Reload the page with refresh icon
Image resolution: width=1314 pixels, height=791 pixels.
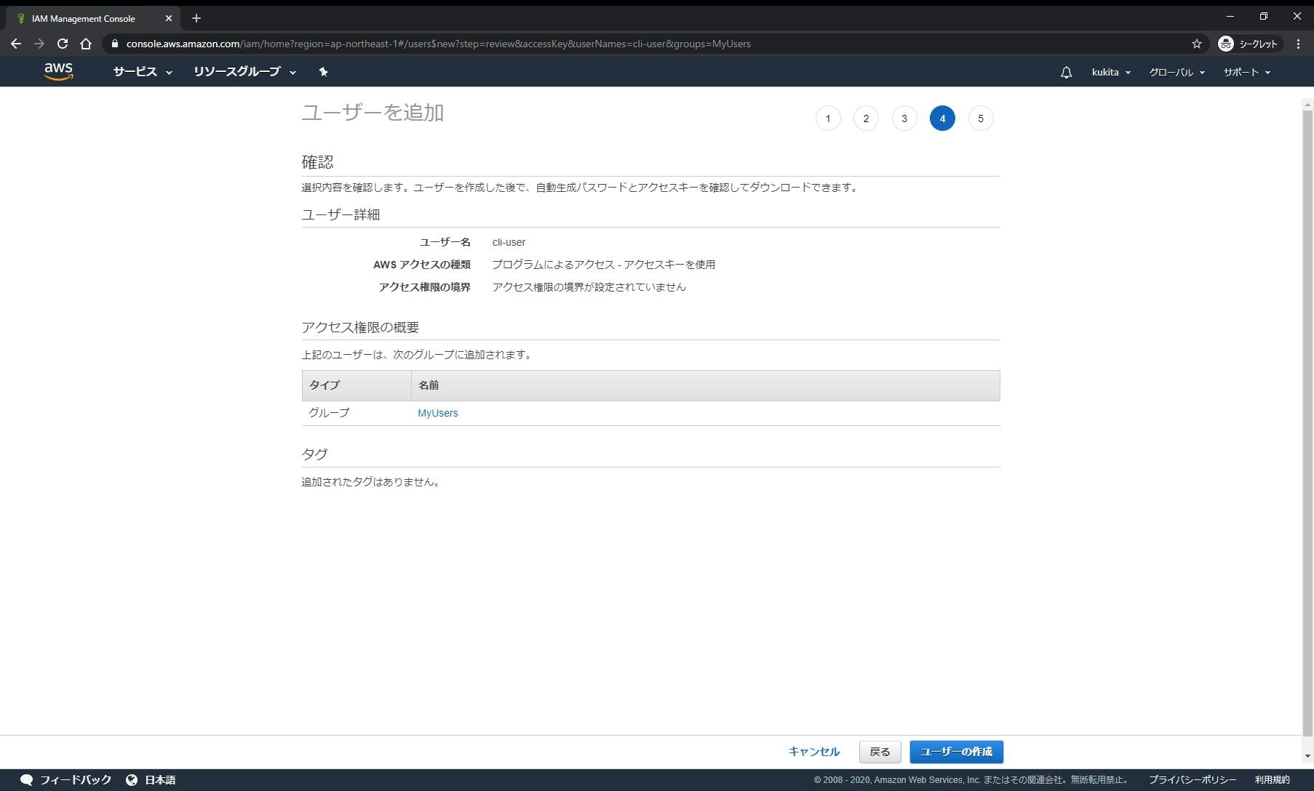pyautogui.click(x=63, y=44)
